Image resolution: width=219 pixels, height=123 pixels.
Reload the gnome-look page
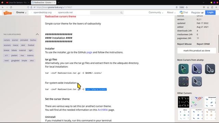[x=11, y=7]
